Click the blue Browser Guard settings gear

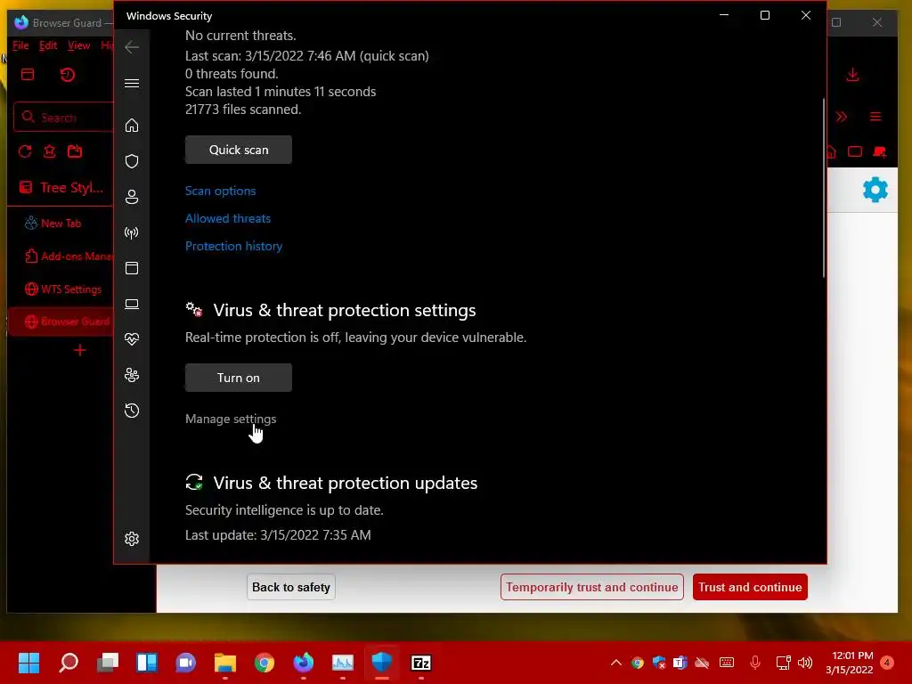pos(875,190)
